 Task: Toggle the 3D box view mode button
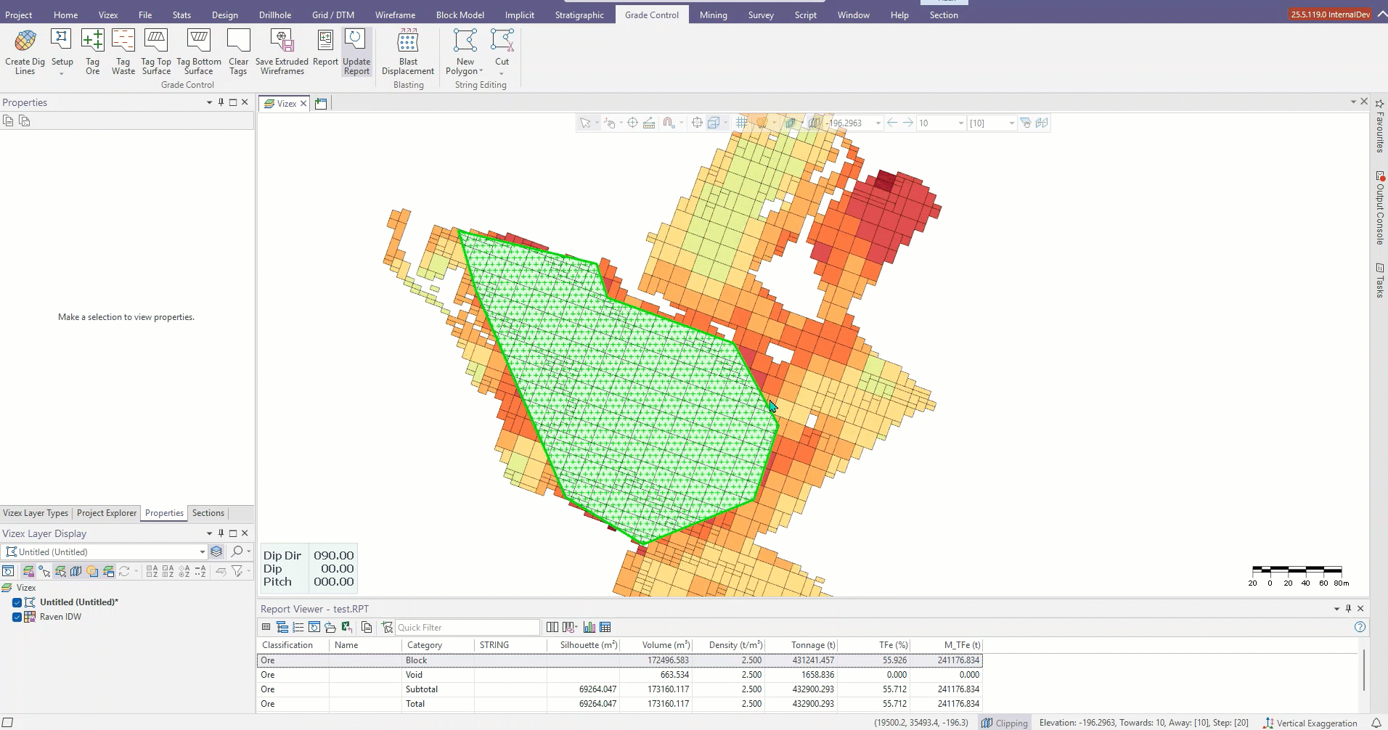[x=713, y=123]
